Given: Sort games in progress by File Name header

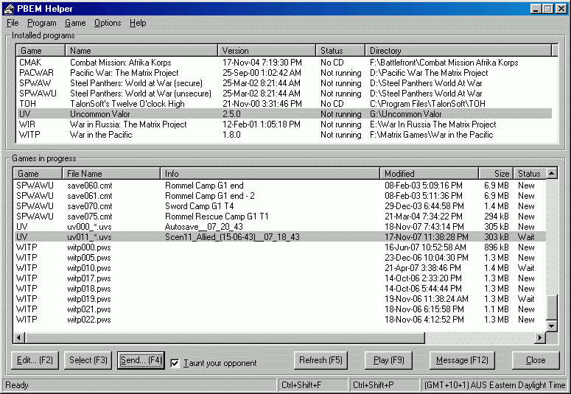Looking at the screenshot, I should coord(111,174).
